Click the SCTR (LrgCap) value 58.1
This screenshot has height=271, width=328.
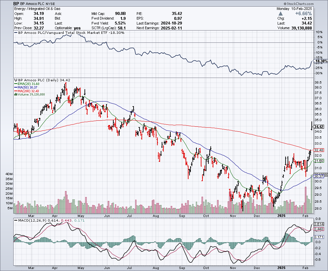(x=122, y=28)
